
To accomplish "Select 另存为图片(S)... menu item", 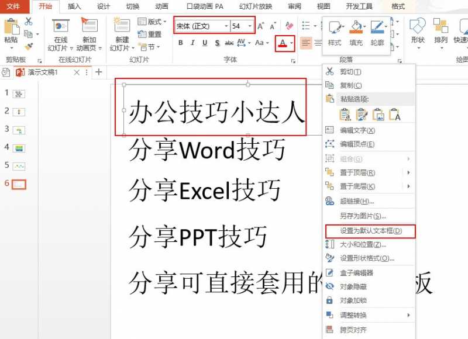I will point(369,216).
